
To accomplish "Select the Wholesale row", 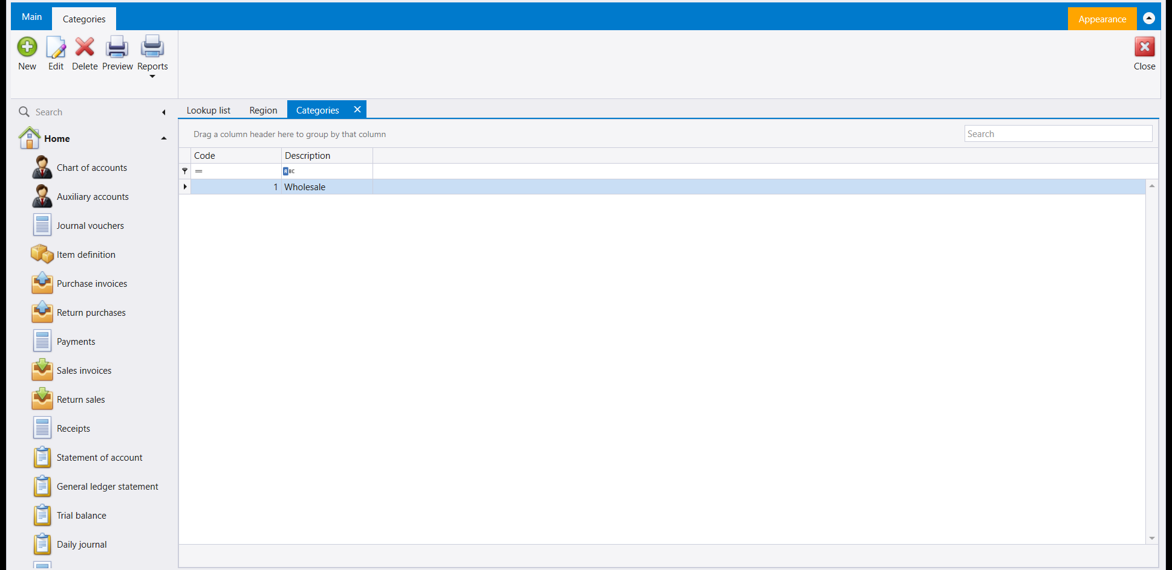I will pyautogui.click(x=662, y=187).
